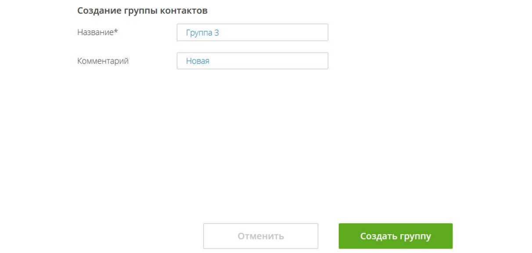Click the 'Группа 3' text in name field

click(202, 32)
